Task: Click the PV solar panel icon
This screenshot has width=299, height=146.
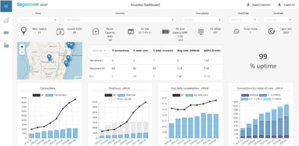Action: [201, 32]
